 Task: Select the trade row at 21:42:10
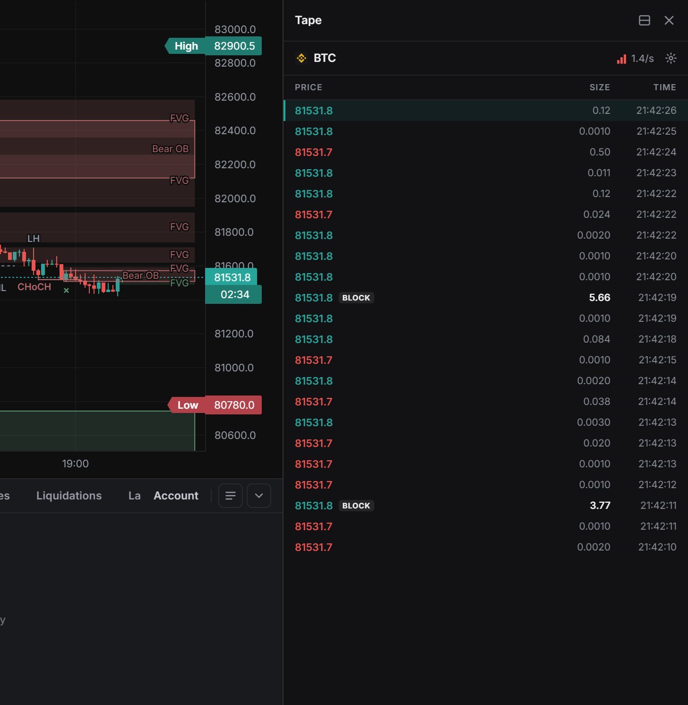486,547
